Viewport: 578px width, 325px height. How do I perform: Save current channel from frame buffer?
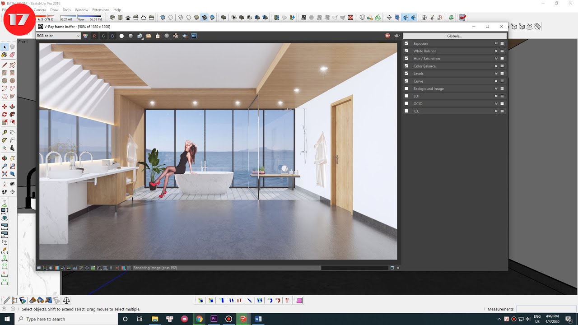point(140,36)
